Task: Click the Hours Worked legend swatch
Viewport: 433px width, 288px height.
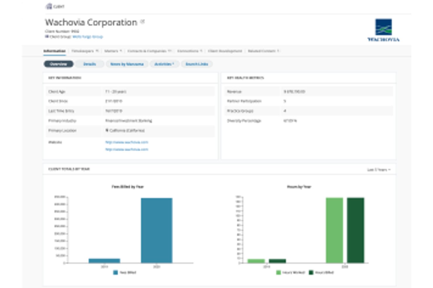Action: (x=279, y=272)
